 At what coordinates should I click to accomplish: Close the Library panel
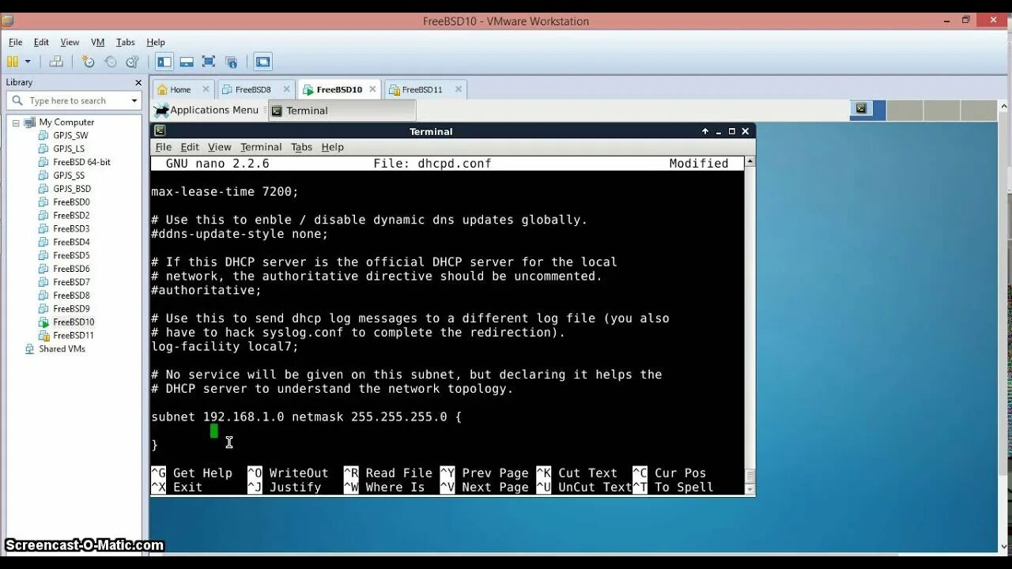tap(138, 82)
